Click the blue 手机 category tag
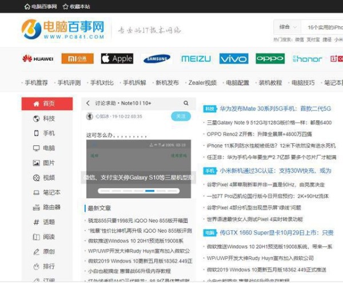 click(210, 171)
